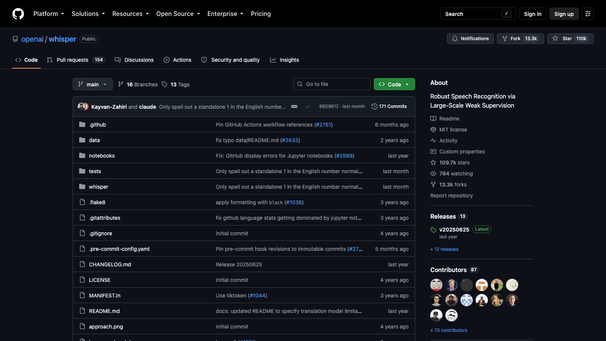Click the Sign in button

click(x=533, y=14)
